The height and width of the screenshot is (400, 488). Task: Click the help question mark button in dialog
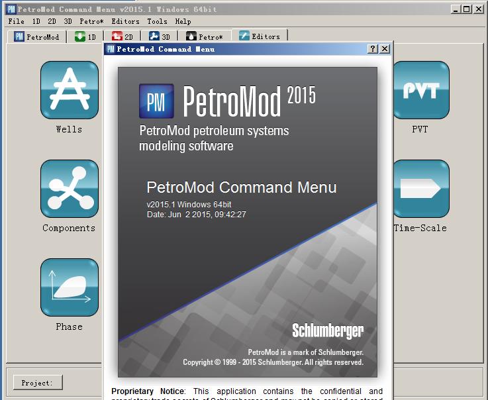373,49
